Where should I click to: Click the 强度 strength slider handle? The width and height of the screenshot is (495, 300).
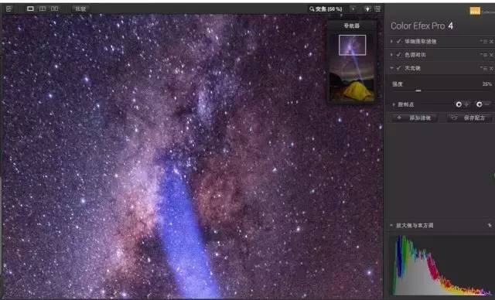point(418,91)
